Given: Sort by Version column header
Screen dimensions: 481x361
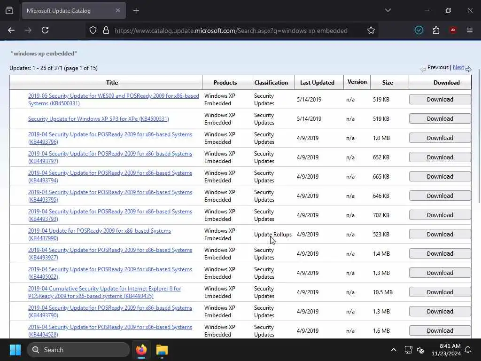Looking at the screenshot, I should point(357,82).
